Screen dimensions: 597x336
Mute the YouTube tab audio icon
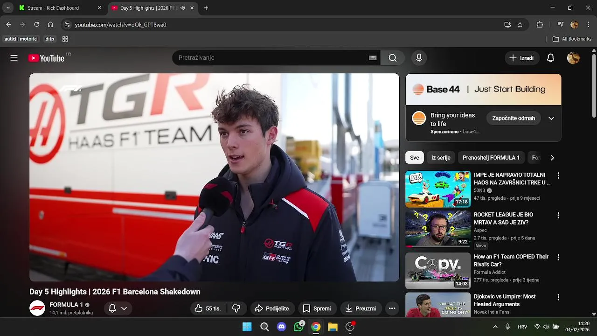point(182,8)
